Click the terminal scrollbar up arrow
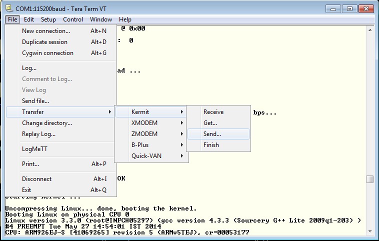Image resolution: width=379 pixels, height=241 pixels. click(370, 30)
